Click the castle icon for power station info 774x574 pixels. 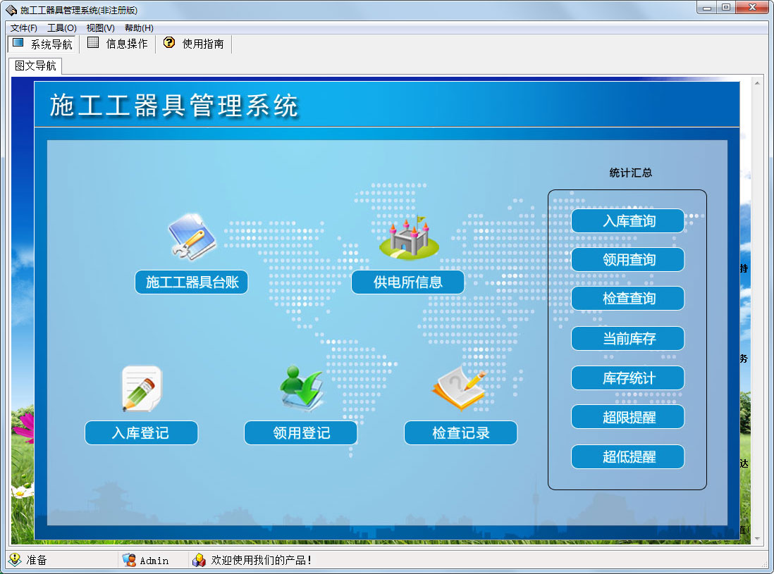pos(408,238)
